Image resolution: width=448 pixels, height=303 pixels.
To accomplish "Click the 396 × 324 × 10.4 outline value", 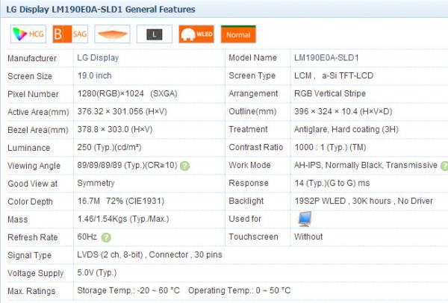I will pyautogui.click(x=343, y=111).
